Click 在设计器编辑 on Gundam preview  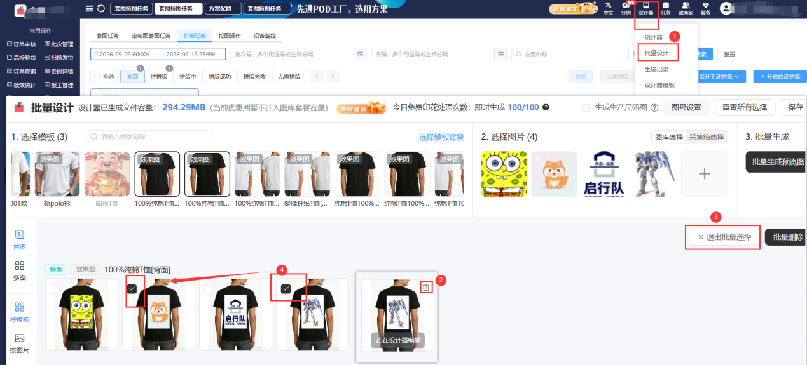point(397,340)
